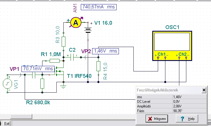Select the R2 680,0k resistor symbol
Viewport: 211px width, 126px height.
point(42,84)
